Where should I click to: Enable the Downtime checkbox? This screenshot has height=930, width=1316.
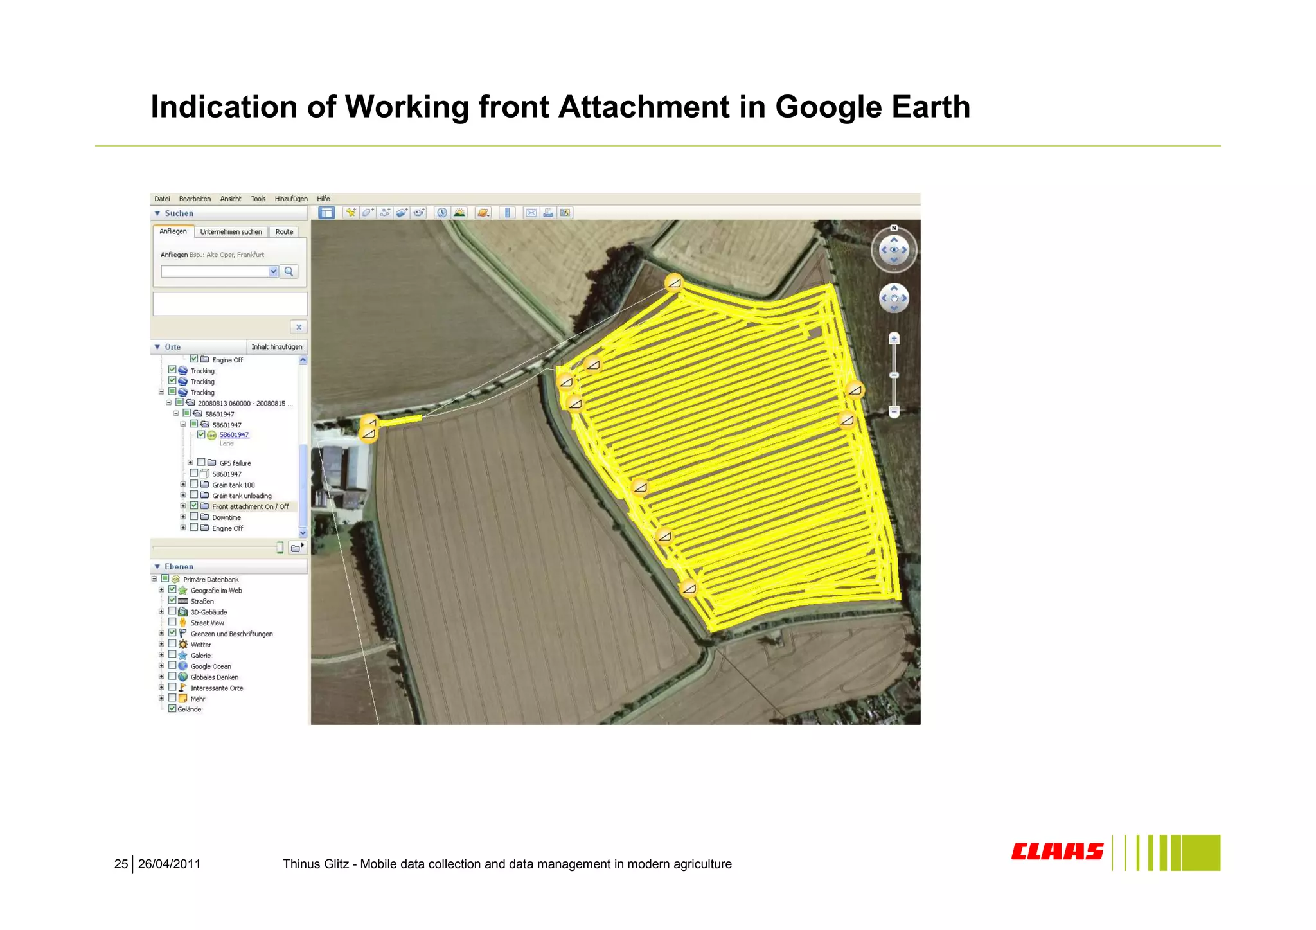click(194, 517)
